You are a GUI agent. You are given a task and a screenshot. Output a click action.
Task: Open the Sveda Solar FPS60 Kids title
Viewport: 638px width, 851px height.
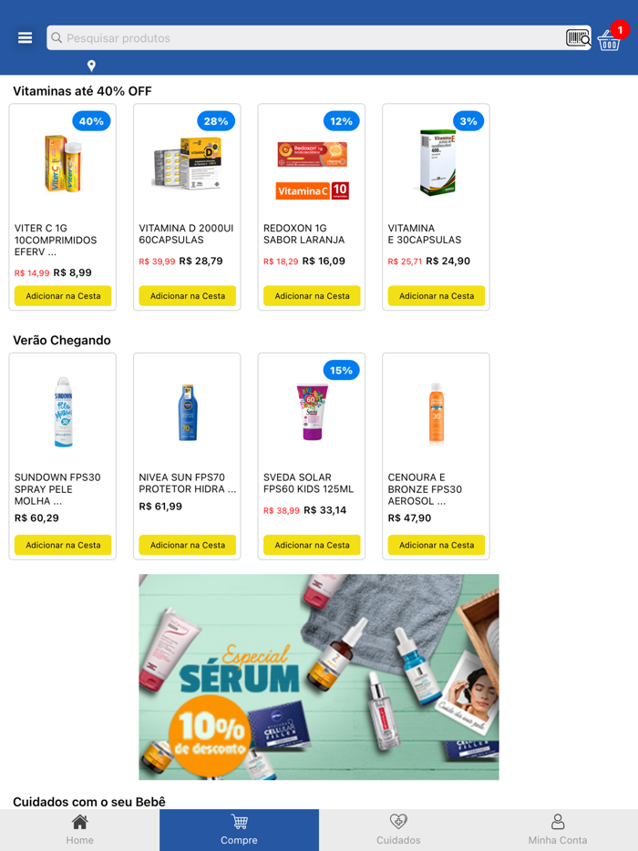pyautogui.click(x=308, y=483)
